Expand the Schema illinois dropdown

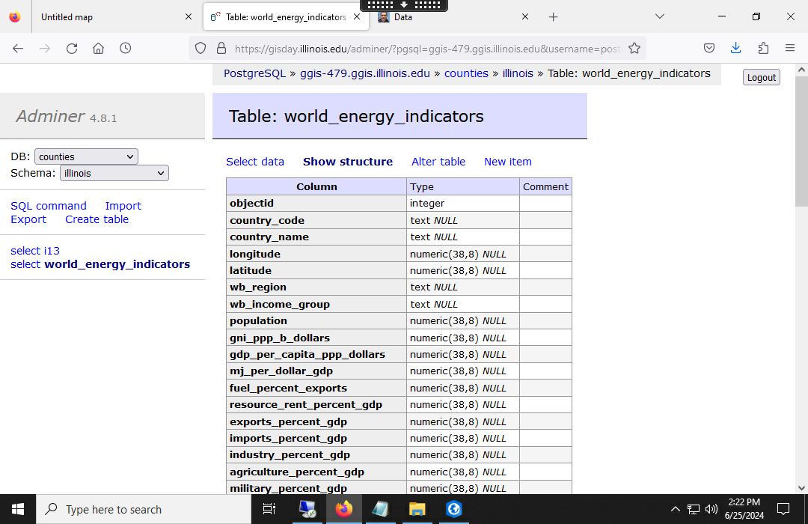[114, 173]
